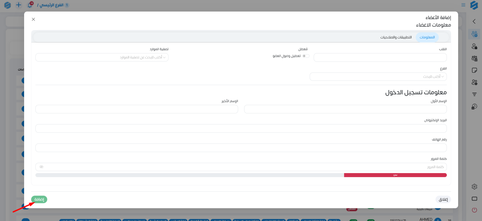Click the red password strength bar
Screen dimensions: 482x221
point(395,175)
